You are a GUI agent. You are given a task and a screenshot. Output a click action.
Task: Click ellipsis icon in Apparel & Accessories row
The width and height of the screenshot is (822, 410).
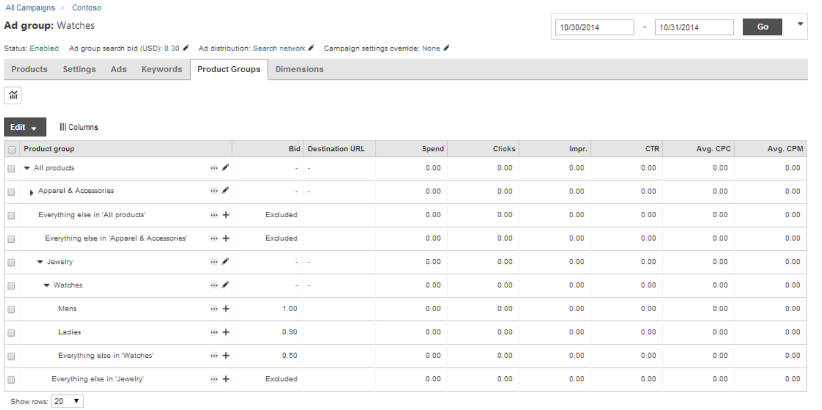(214, 191)
